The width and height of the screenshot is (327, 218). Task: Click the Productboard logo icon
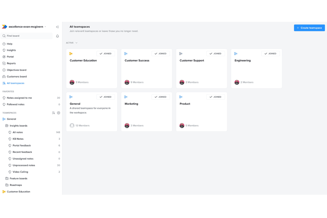(5, 27)
